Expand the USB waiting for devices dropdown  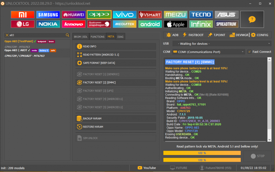click(x=222, y=44)
